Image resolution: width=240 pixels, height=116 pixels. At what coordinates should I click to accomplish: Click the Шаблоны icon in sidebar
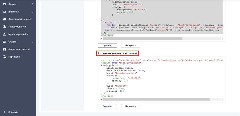(4, 12)
